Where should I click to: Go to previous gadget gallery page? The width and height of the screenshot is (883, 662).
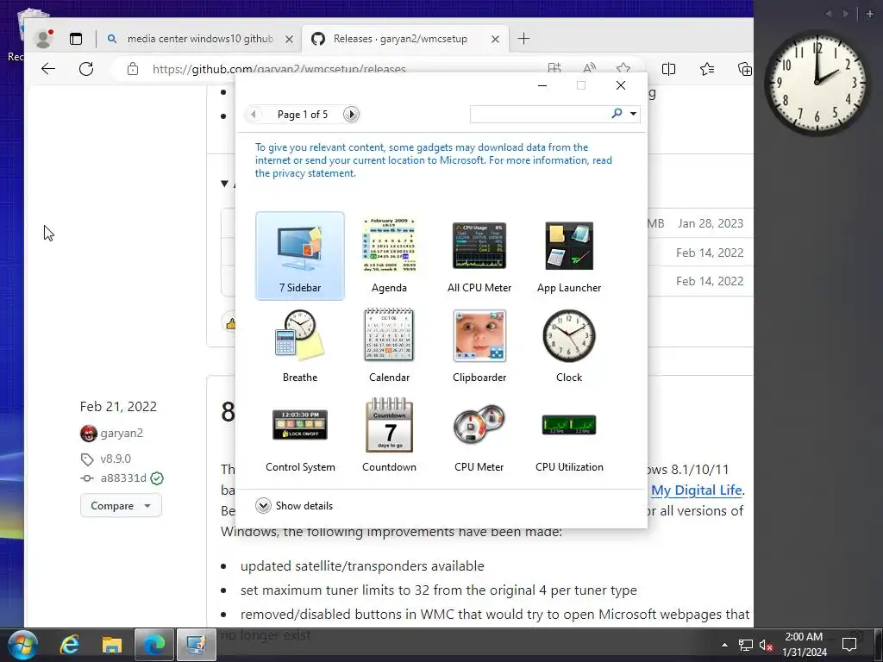(254, 115)
